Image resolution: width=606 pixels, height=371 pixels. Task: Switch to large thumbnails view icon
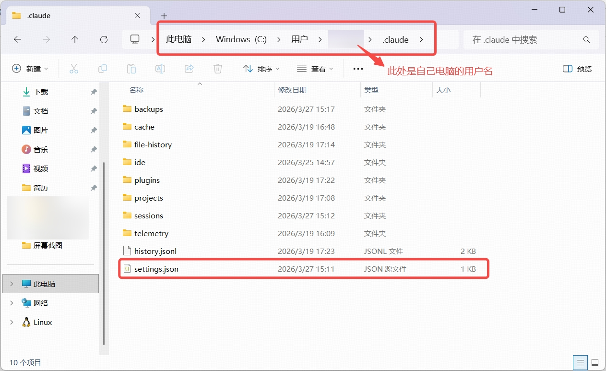click(x=595, y=362)
